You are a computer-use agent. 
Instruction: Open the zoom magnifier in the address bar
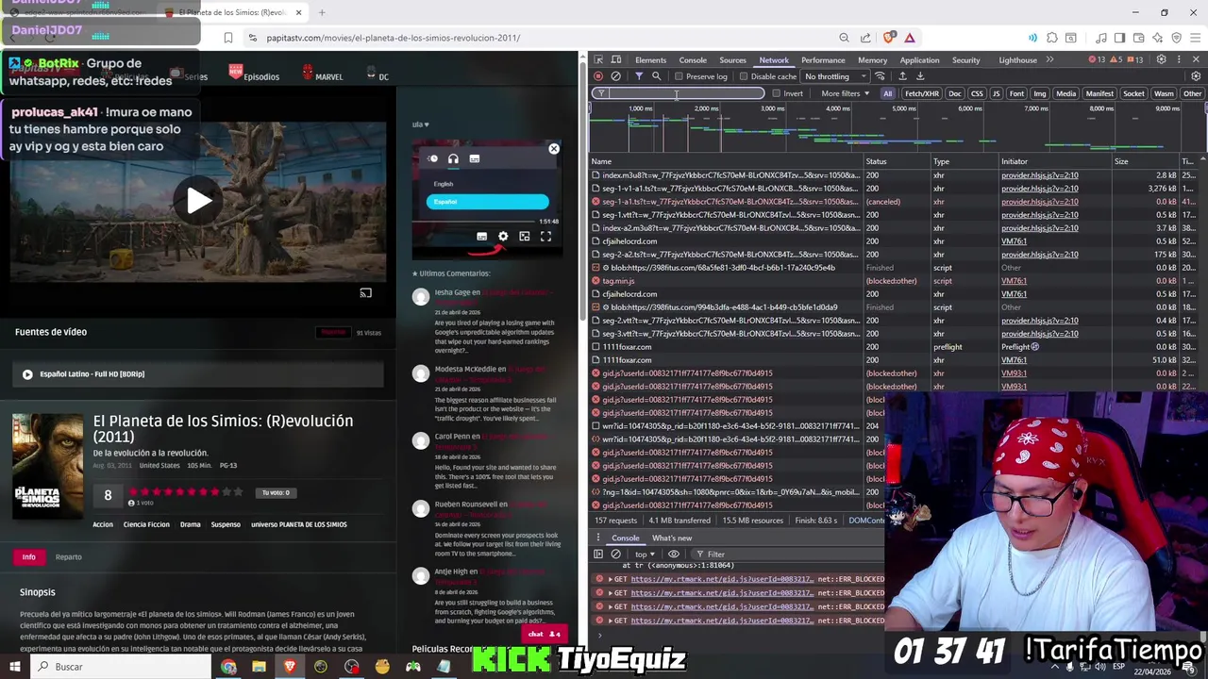point(844,38)
